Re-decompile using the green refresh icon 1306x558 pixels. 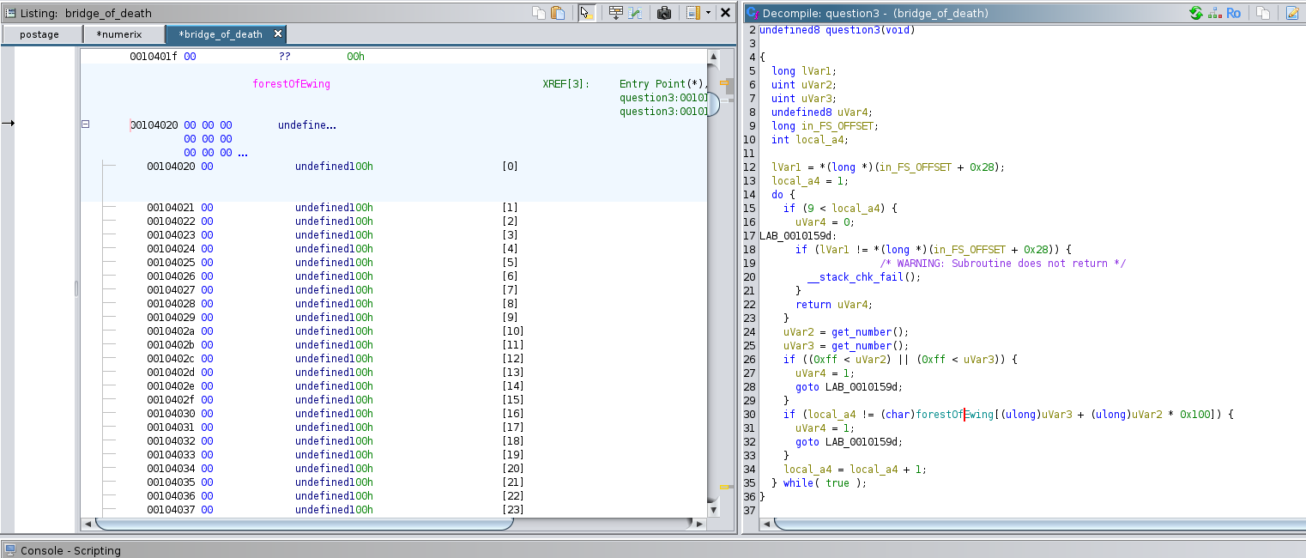tap(1195, 13)
